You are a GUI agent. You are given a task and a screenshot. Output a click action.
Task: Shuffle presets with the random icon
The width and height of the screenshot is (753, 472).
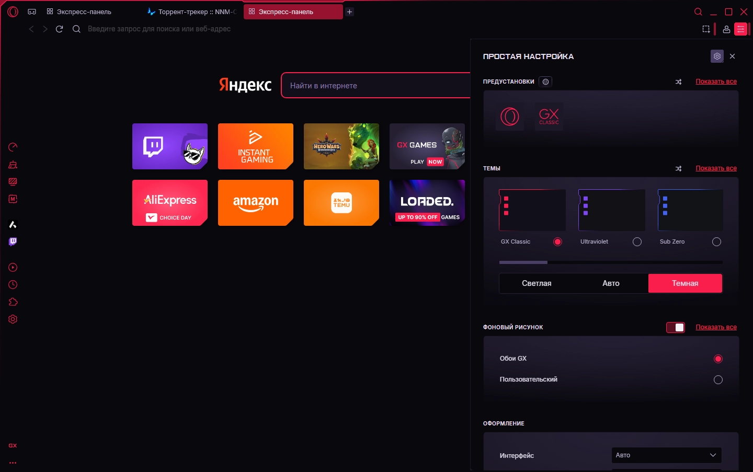pos(678,82)
